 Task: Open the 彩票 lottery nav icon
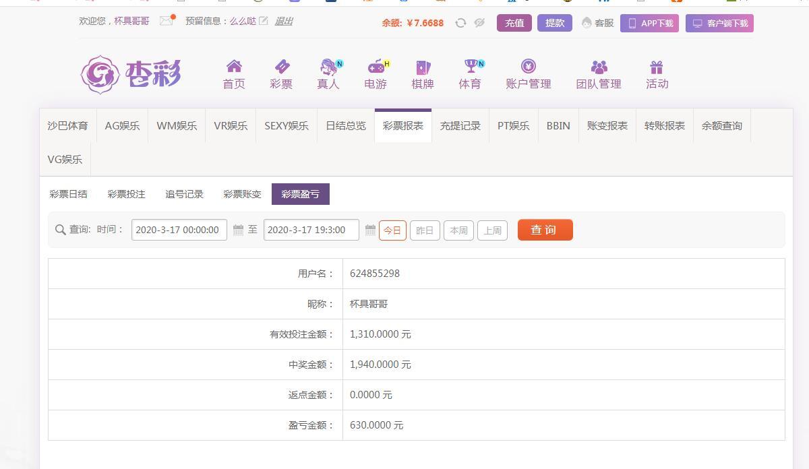(282, 66)
